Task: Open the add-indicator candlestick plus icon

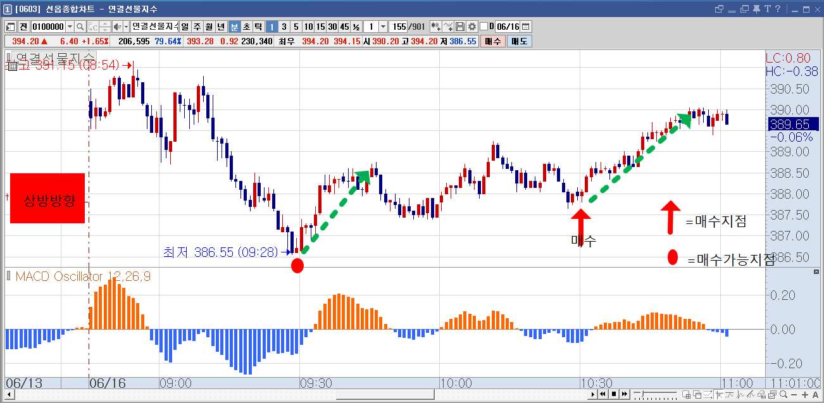Action: tap(435, 27)
